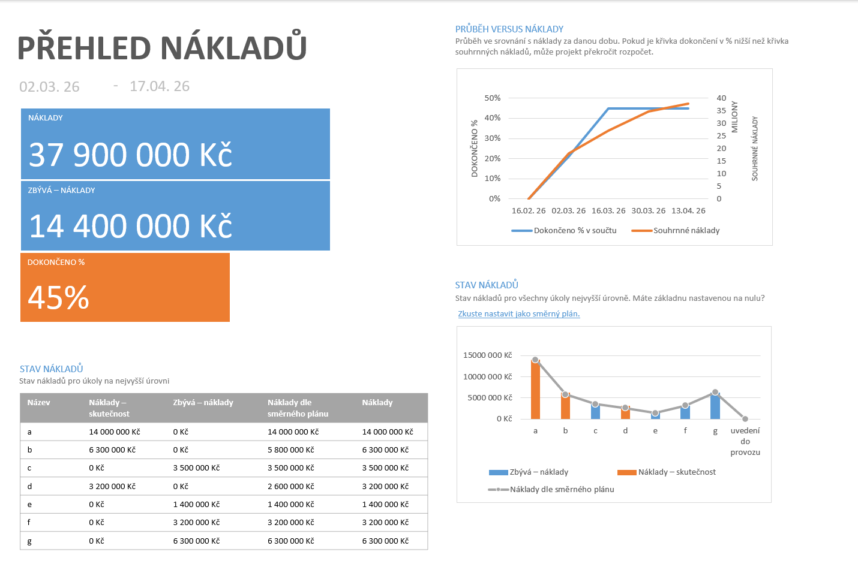Click the 'uvedení do provozu' axis label
858x564 pixels.
tap(745, 441)
